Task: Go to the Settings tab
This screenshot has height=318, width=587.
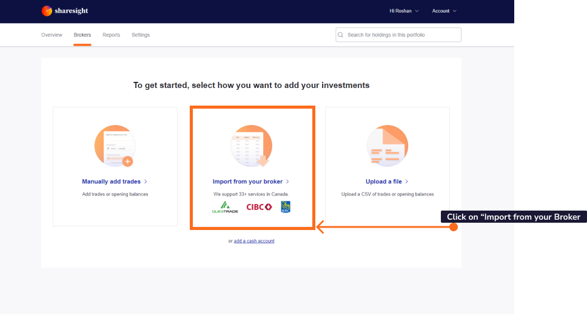Action: (x=141, y=35)
